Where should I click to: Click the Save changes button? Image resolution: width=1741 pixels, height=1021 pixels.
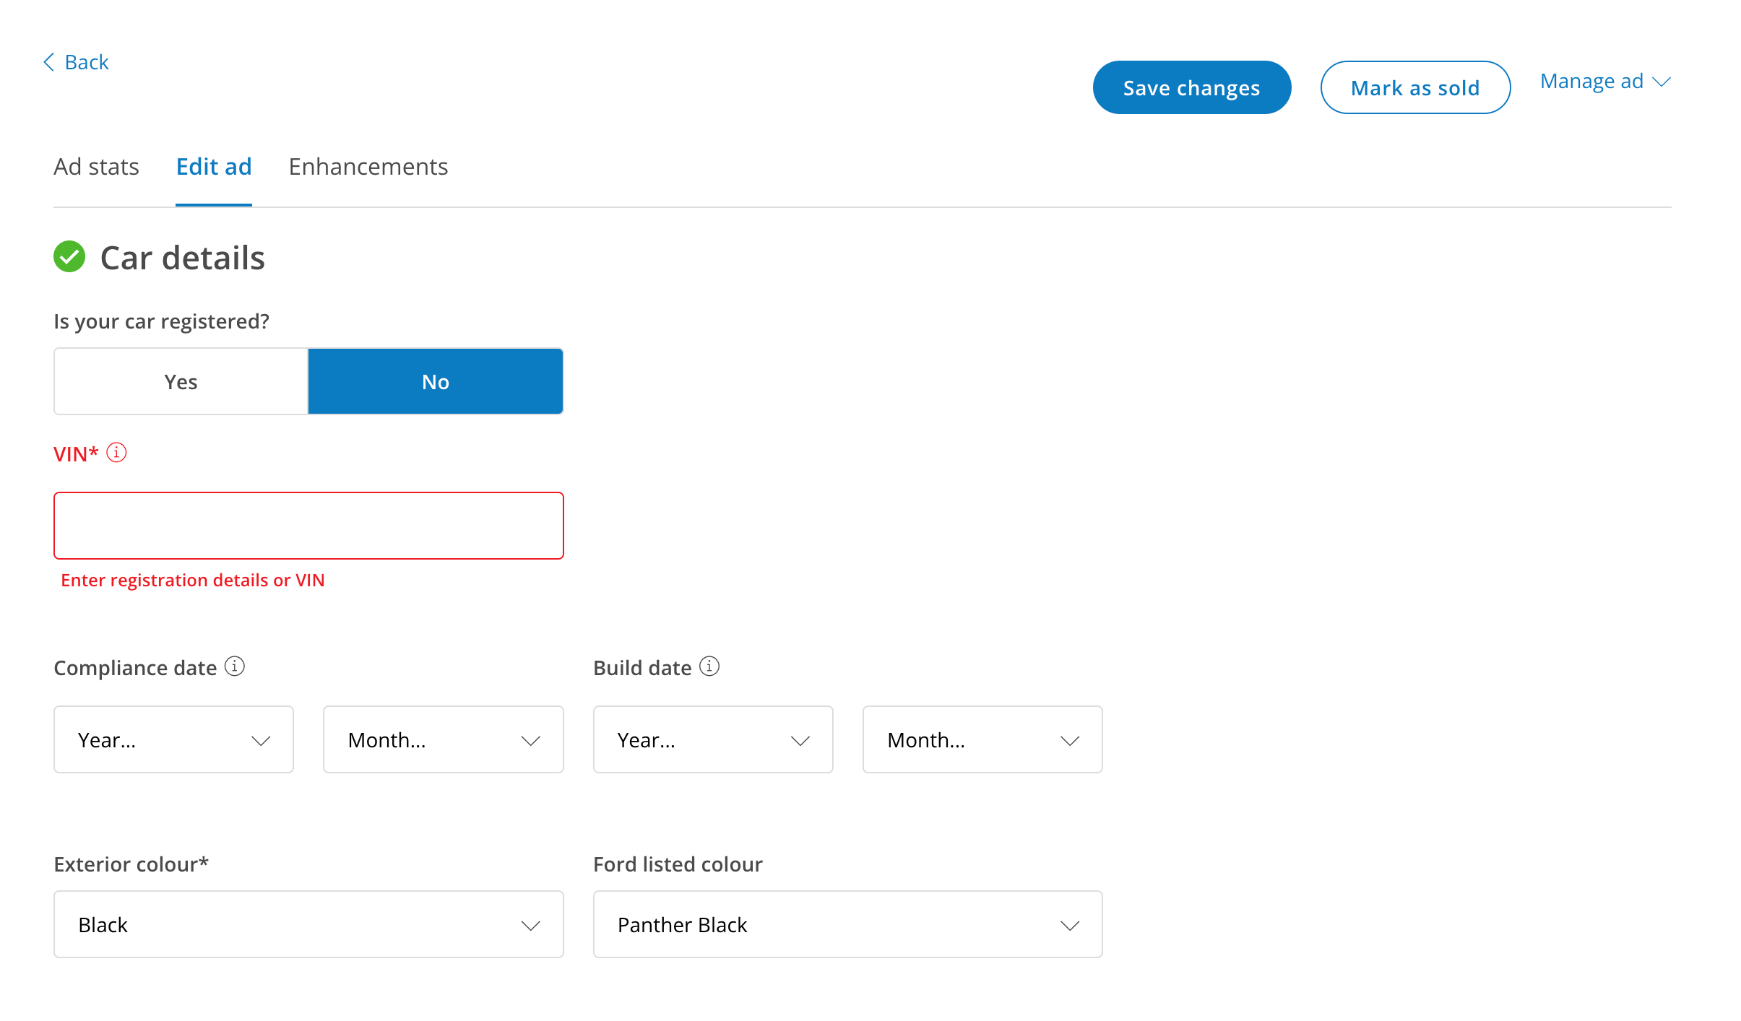[1191, 87]
